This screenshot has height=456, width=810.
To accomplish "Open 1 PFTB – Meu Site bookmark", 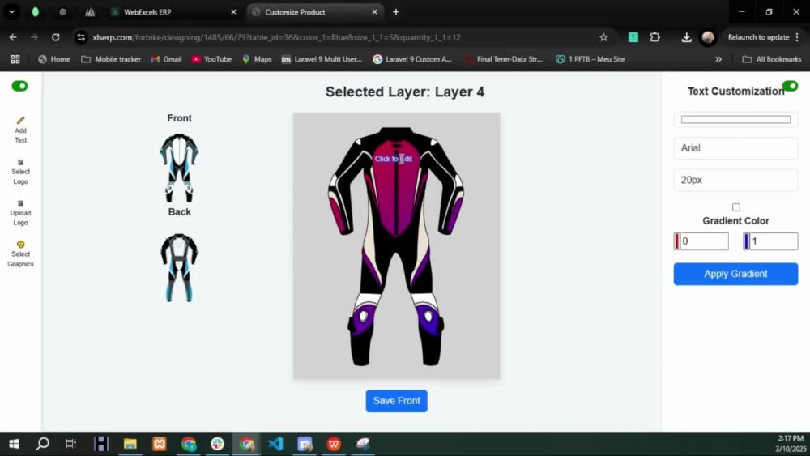I will tap(590, 59).
